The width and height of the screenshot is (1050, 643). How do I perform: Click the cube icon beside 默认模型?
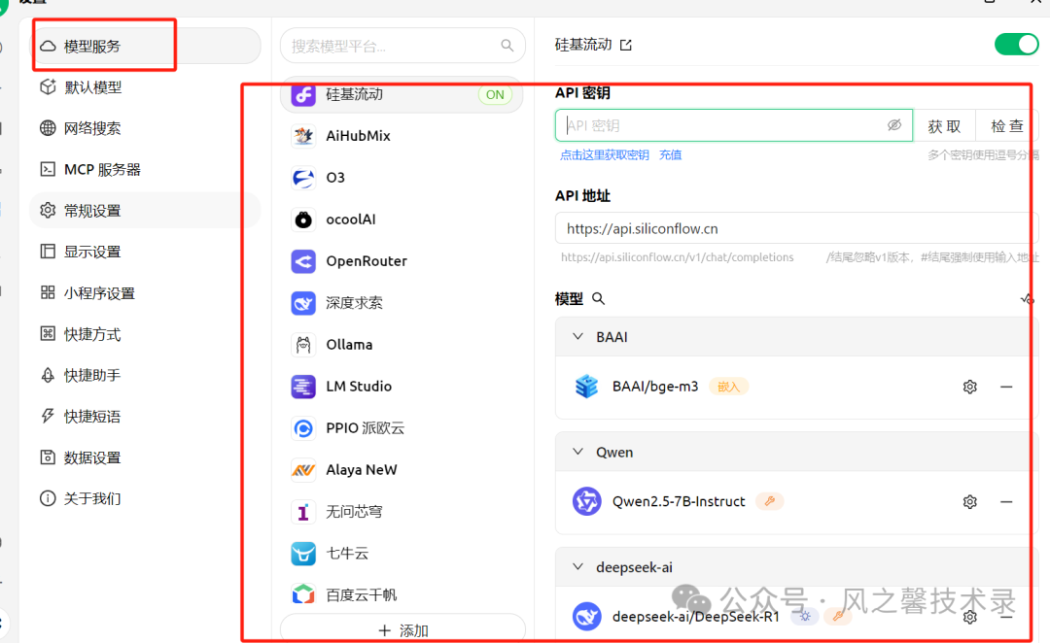pyautogui.click(x=48, y=87)
